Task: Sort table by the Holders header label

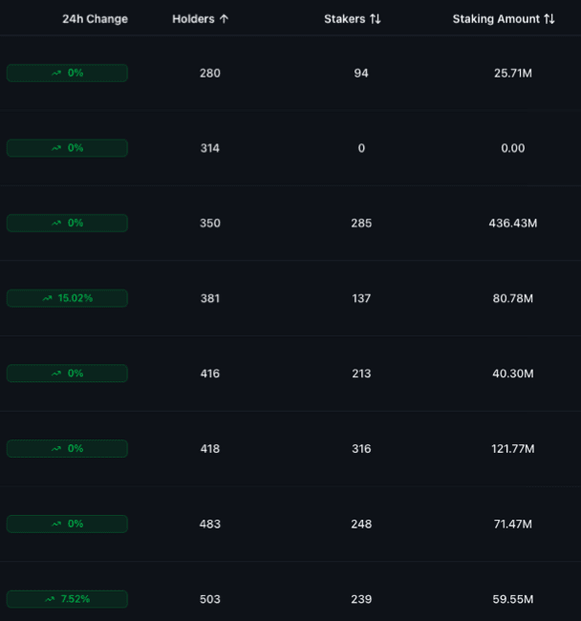Action: (193, 19)
